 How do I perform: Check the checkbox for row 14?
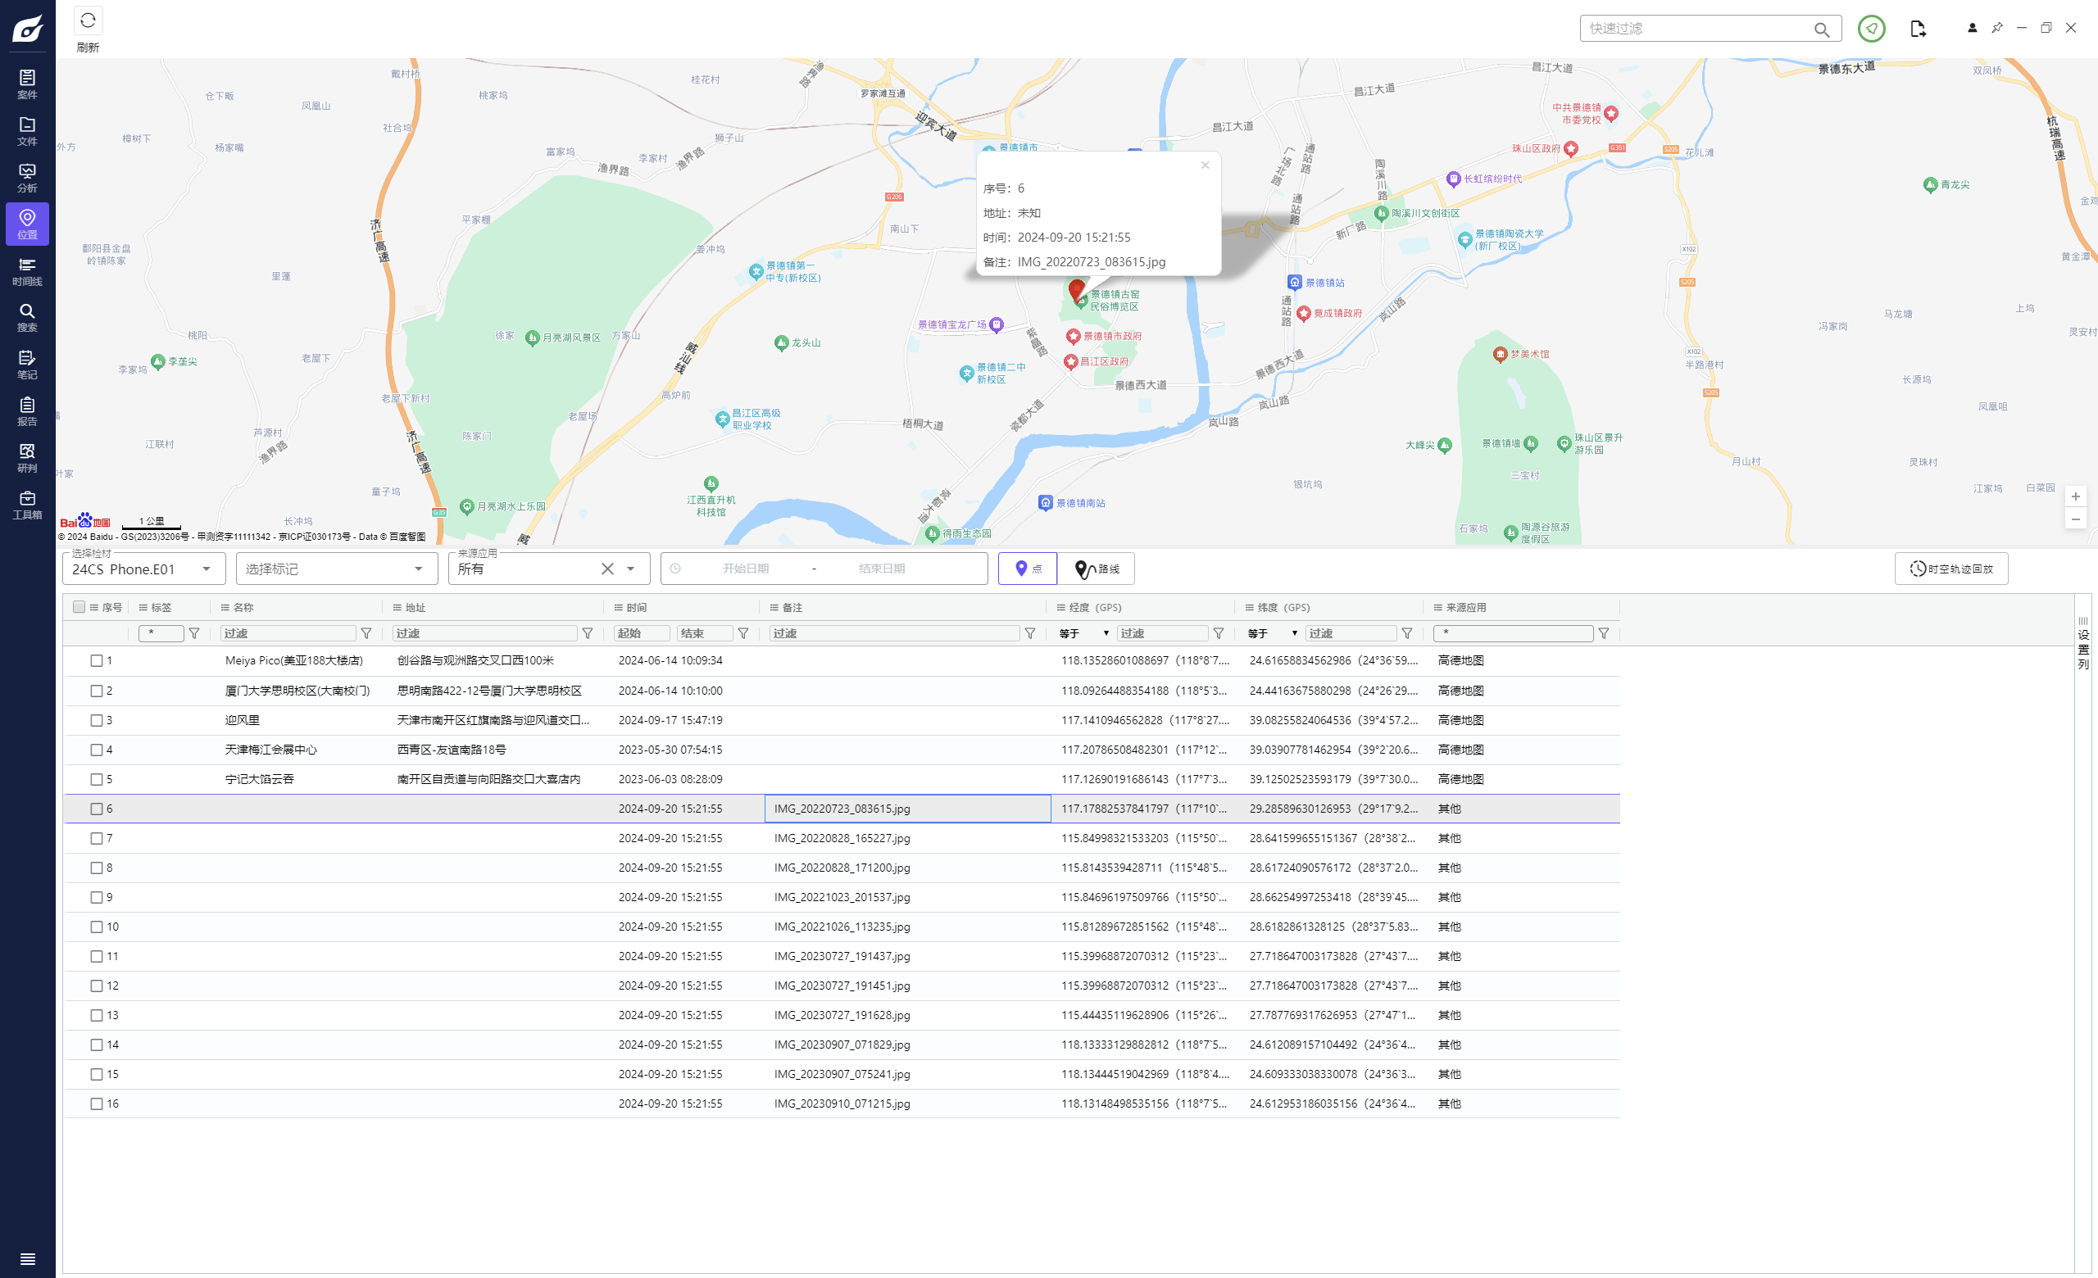point(96,1044)
